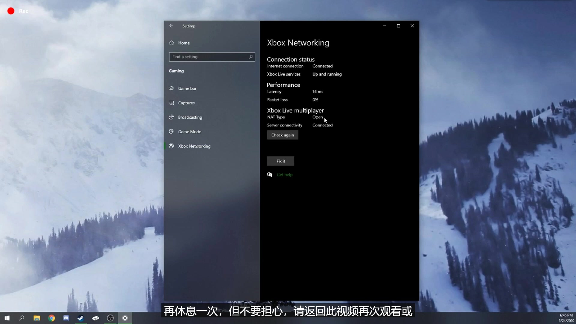Click the Game bar icon in sidebar

tap(171, 88)
